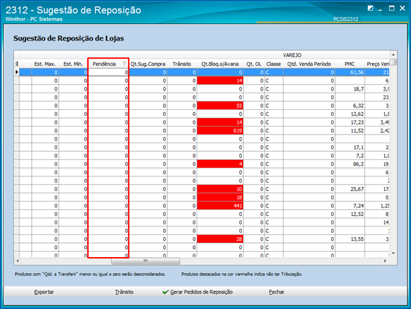The image size is (411, 309).
Task: Click the PMC cell showing 7,2
Action: coord(350,156)
